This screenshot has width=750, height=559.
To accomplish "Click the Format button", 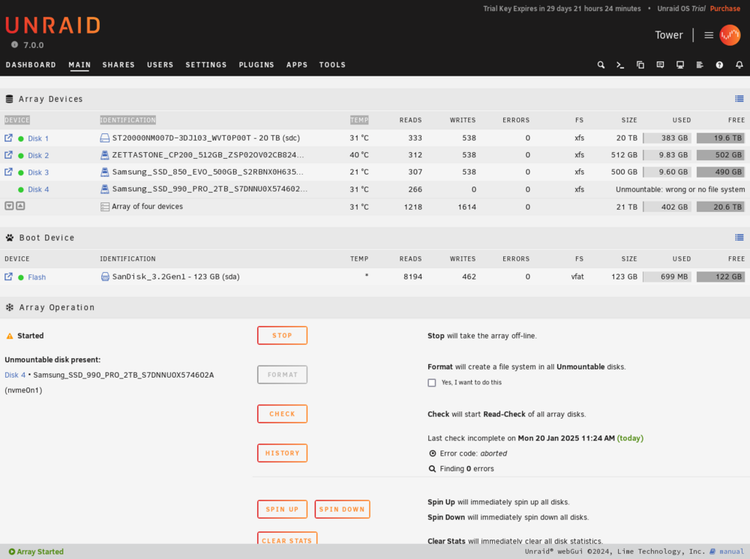I will [282, 375].
